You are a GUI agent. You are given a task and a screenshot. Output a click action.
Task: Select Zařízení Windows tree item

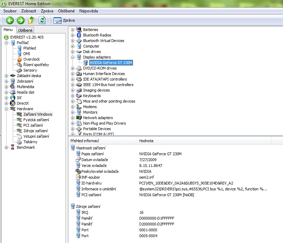pos(38,114)
